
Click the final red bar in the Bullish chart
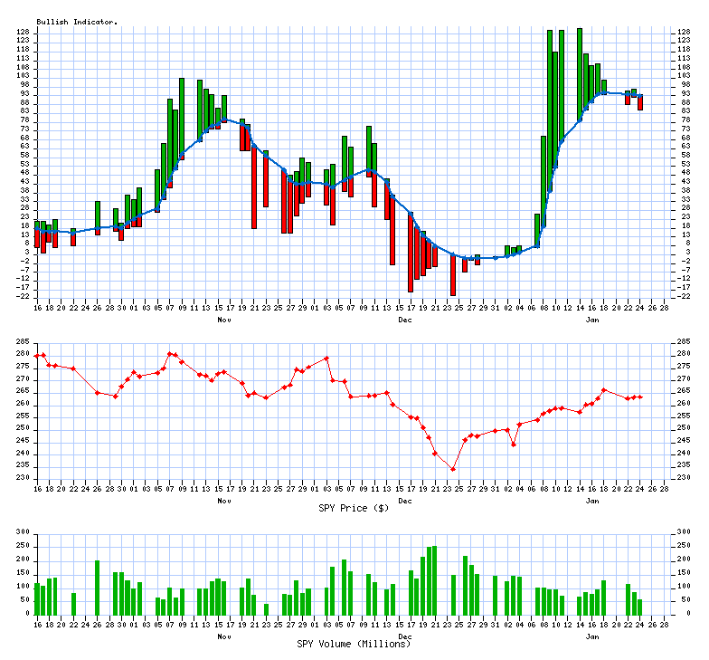[640, 103]
